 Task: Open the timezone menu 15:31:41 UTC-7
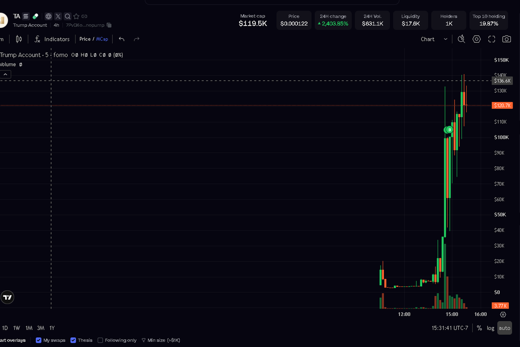tap(450, 328)
